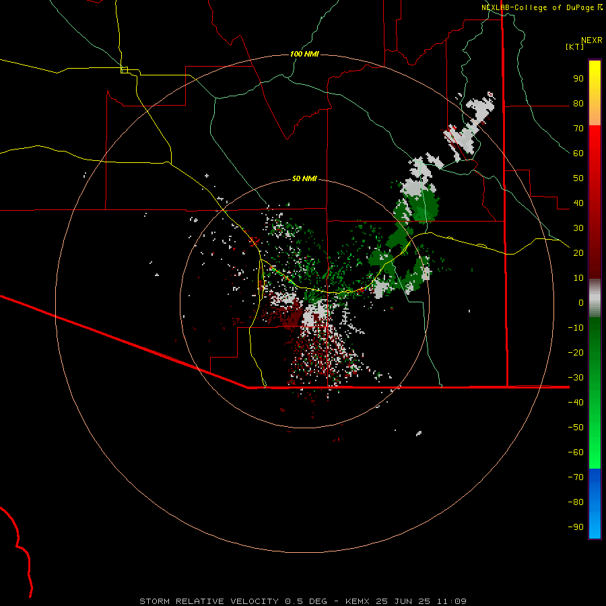Click the -40 value on velocity scale
The image size is (606, 606).
click(x=576, y=403)
